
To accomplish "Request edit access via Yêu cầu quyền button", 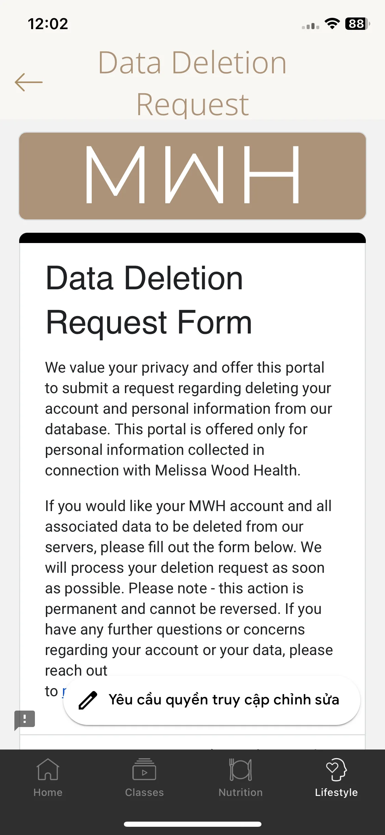I will (212, 700).
